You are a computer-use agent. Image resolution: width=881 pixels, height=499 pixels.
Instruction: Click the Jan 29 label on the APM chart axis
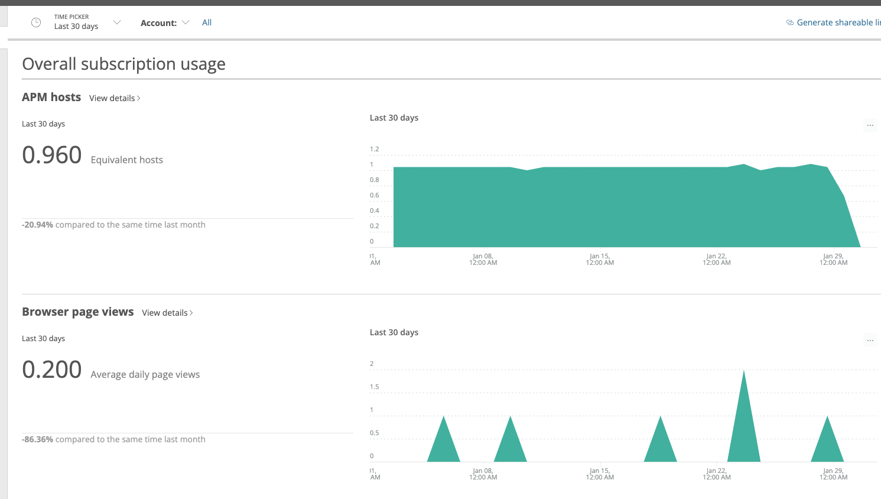click(x=833, y=259)
